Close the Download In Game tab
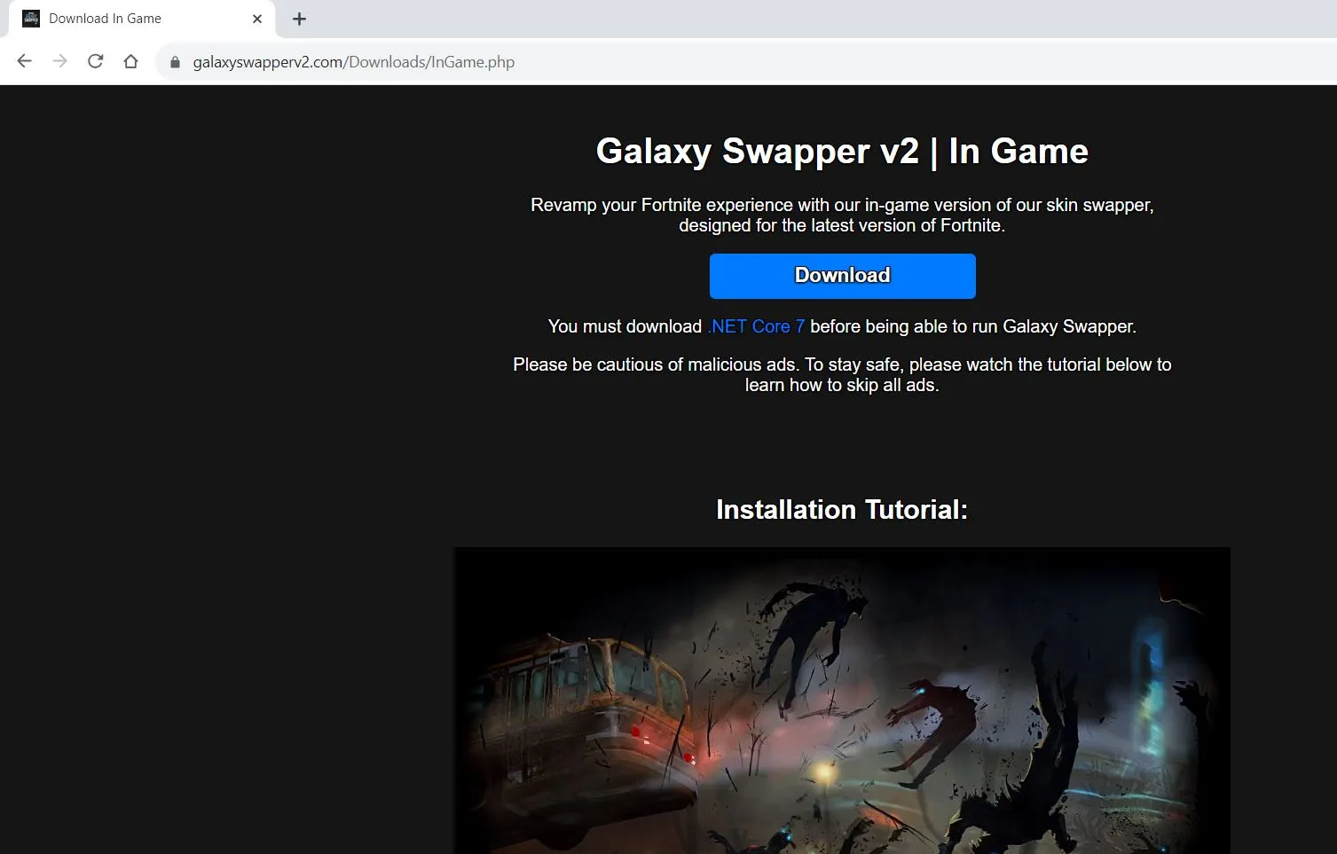The width and height of the screenshot is (1337, 854). click(x=257, y=19)
